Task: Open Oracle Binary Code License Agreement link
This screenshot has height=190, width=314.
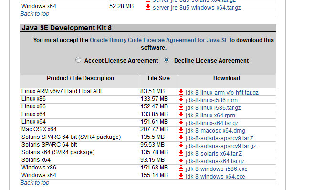Action: 159,40
